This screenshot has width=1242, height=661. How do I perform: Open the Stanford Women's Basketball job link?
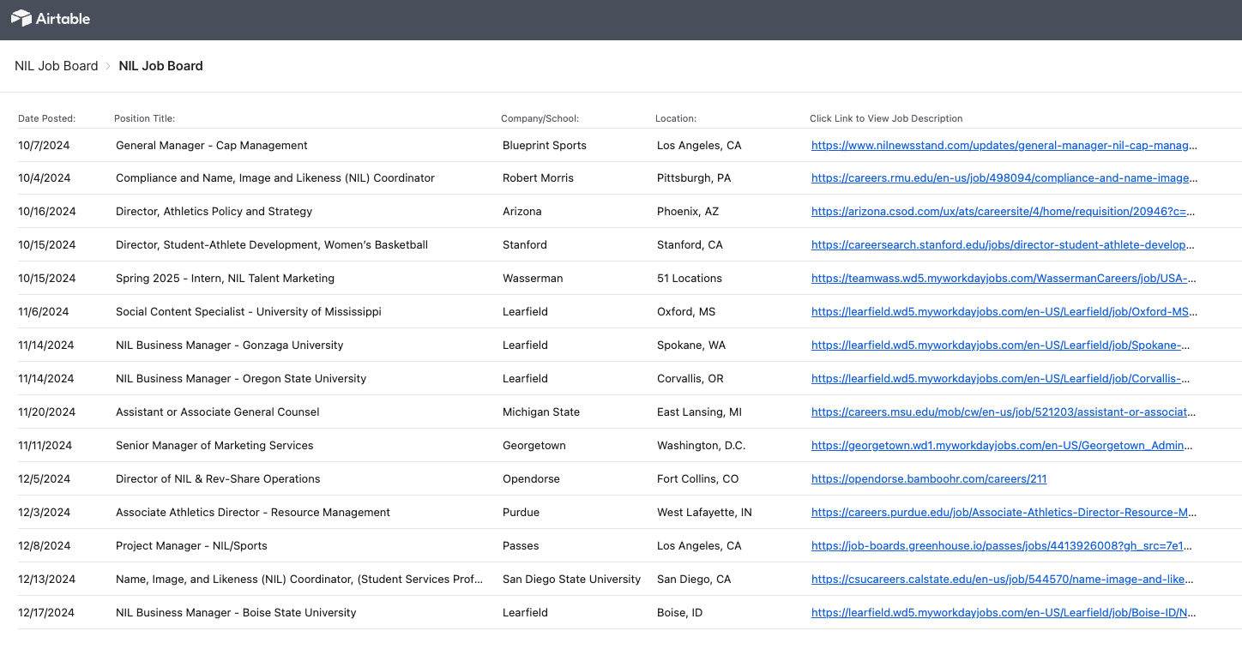click(x=1002, y=245)
